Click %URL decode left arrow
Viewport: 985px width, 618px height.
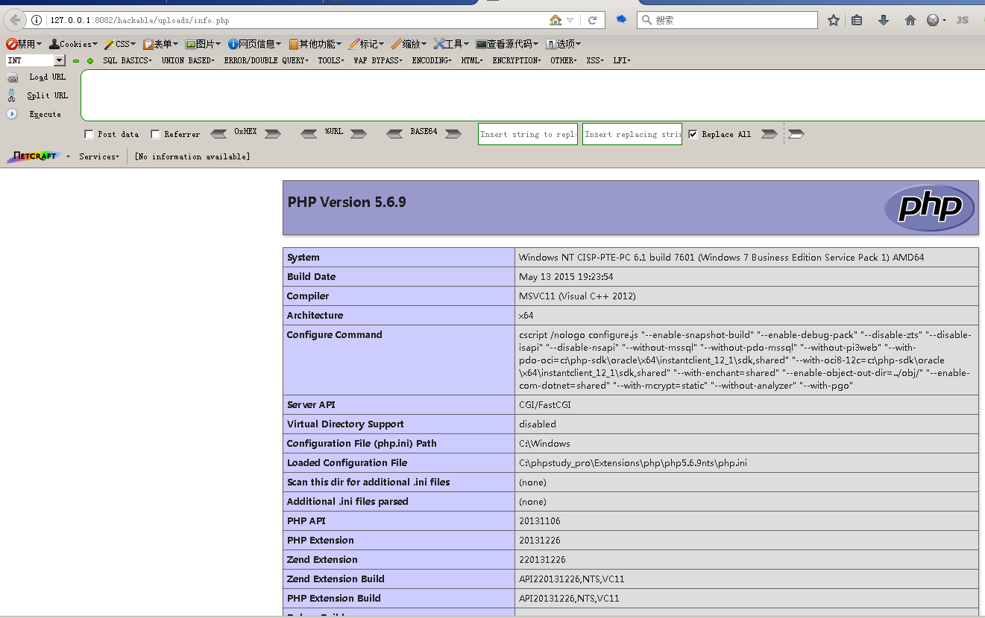click(x=309, y=134)
